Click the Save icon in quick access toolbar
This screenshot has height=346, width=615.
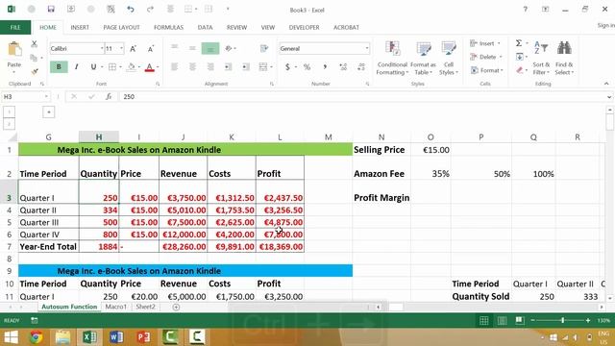(51, 9)
